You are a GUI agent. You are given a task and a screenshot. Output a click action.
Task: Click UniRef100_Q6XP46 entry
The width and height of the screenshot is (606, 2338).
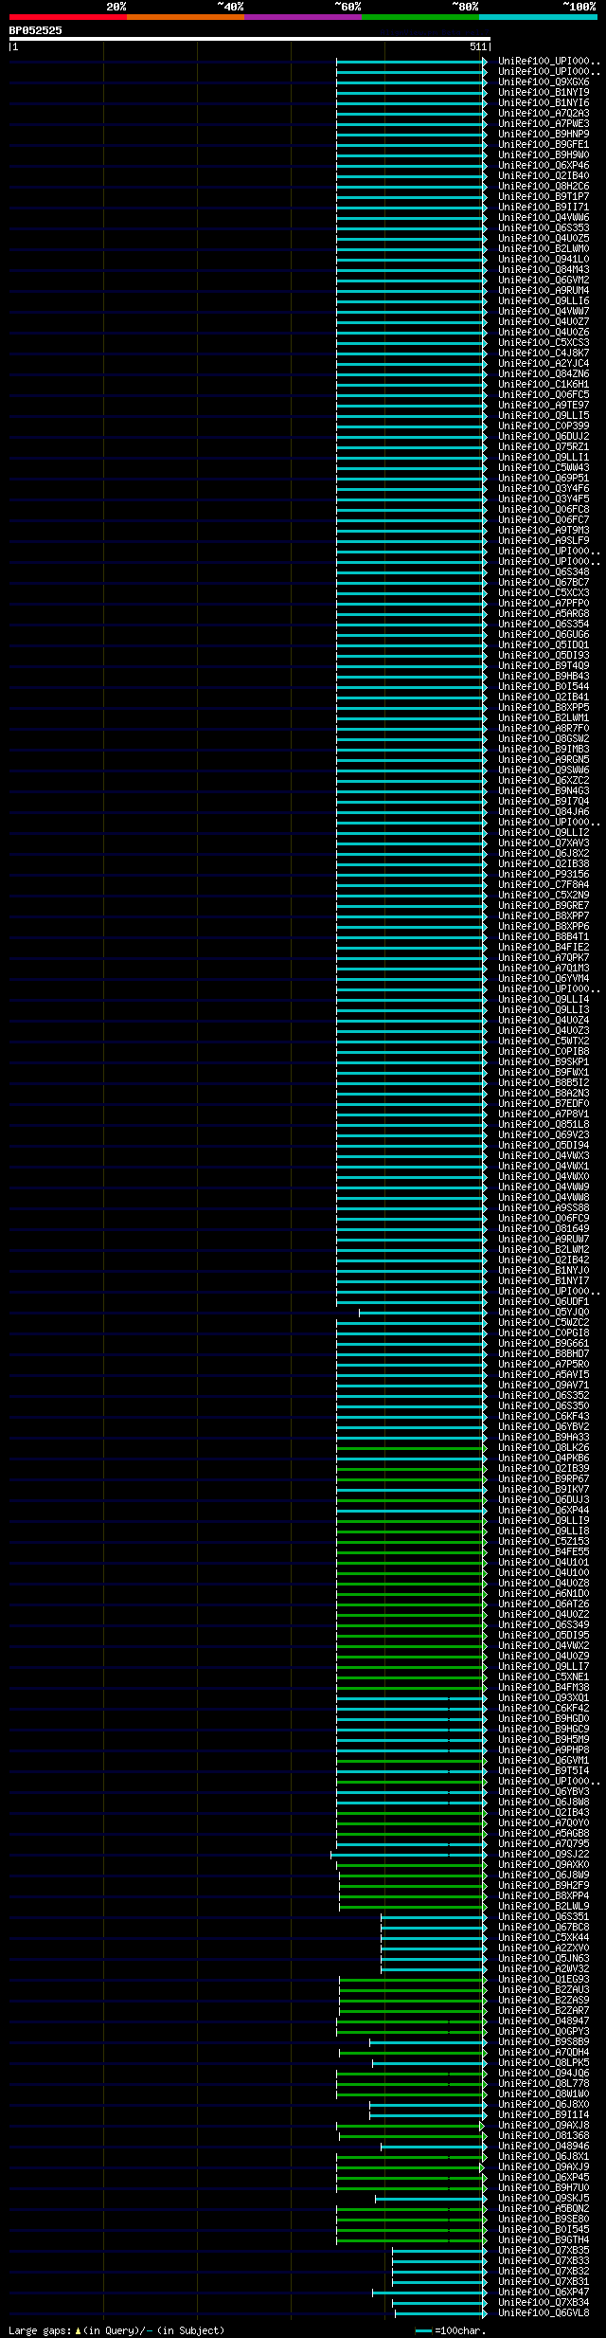[x=544, y=166]
